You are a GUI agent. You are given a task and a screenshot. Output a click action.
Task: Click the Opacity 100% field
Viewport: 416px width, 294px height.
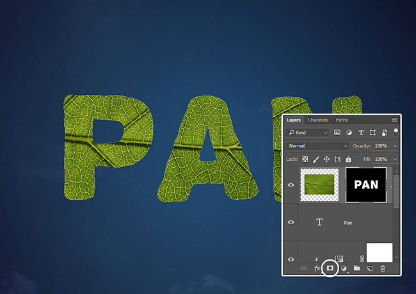click(382, 146)
